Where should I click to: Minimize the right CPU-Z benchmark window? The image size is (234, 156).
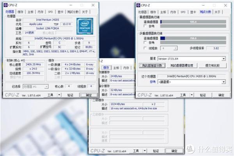coord(203,5)
